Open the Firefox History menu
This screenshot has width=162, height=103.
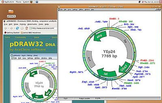[23, 24]
